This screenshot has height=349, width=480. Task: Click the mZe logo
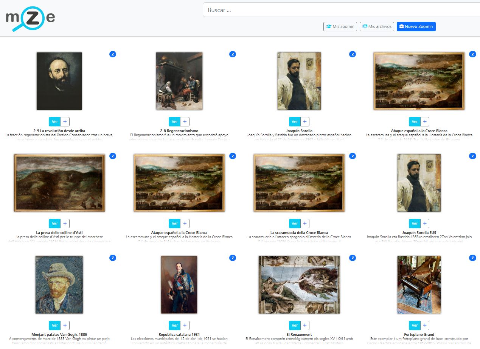click(30, 18)
